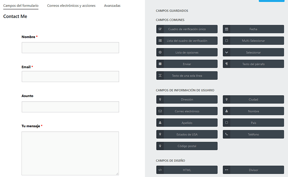288x177 pixels.
Task: Click the square icon on Enviar field
Action: [160, 64]
